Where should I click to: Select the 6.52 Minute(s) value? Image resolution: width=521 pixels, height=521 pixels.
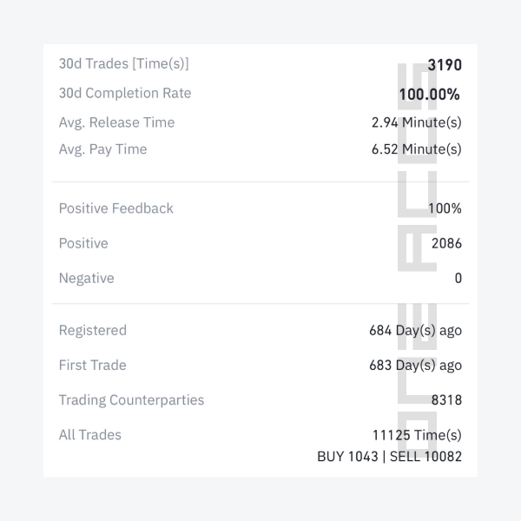[417, 149]
